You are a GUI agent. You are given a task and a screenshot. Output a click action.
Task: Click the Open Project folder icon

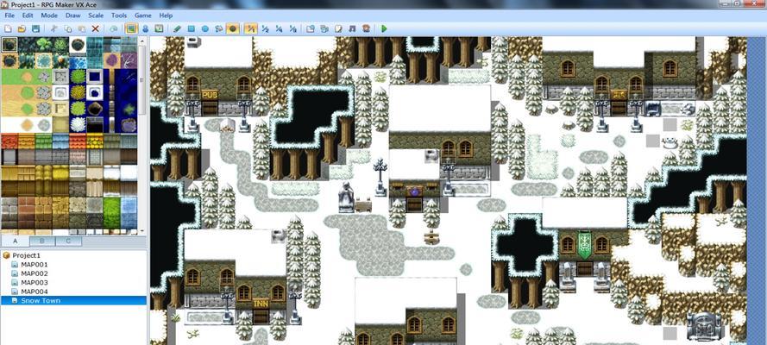point(22,28)
